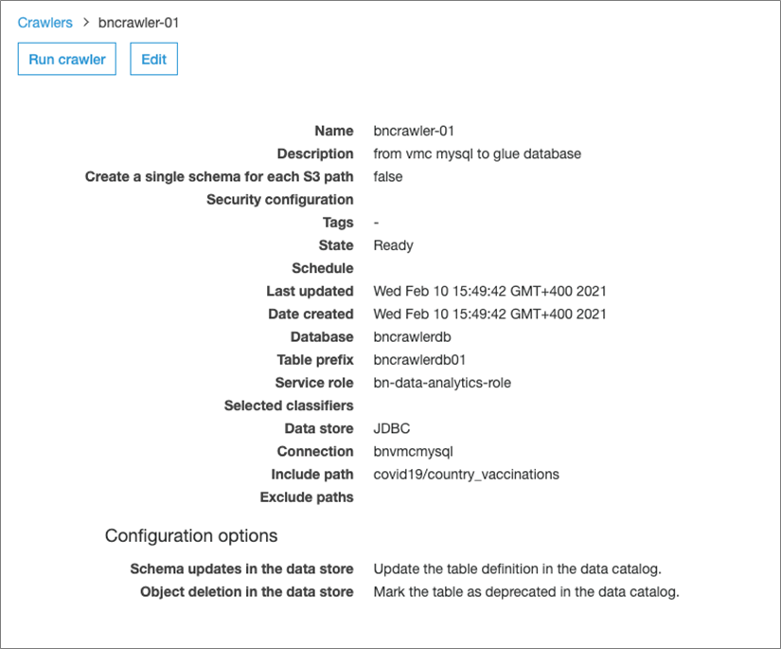Select the bncrawler-01 breadcrumb label
This screenshot has width=781, height=649.
pyautogui.click(x=138, y=22)
